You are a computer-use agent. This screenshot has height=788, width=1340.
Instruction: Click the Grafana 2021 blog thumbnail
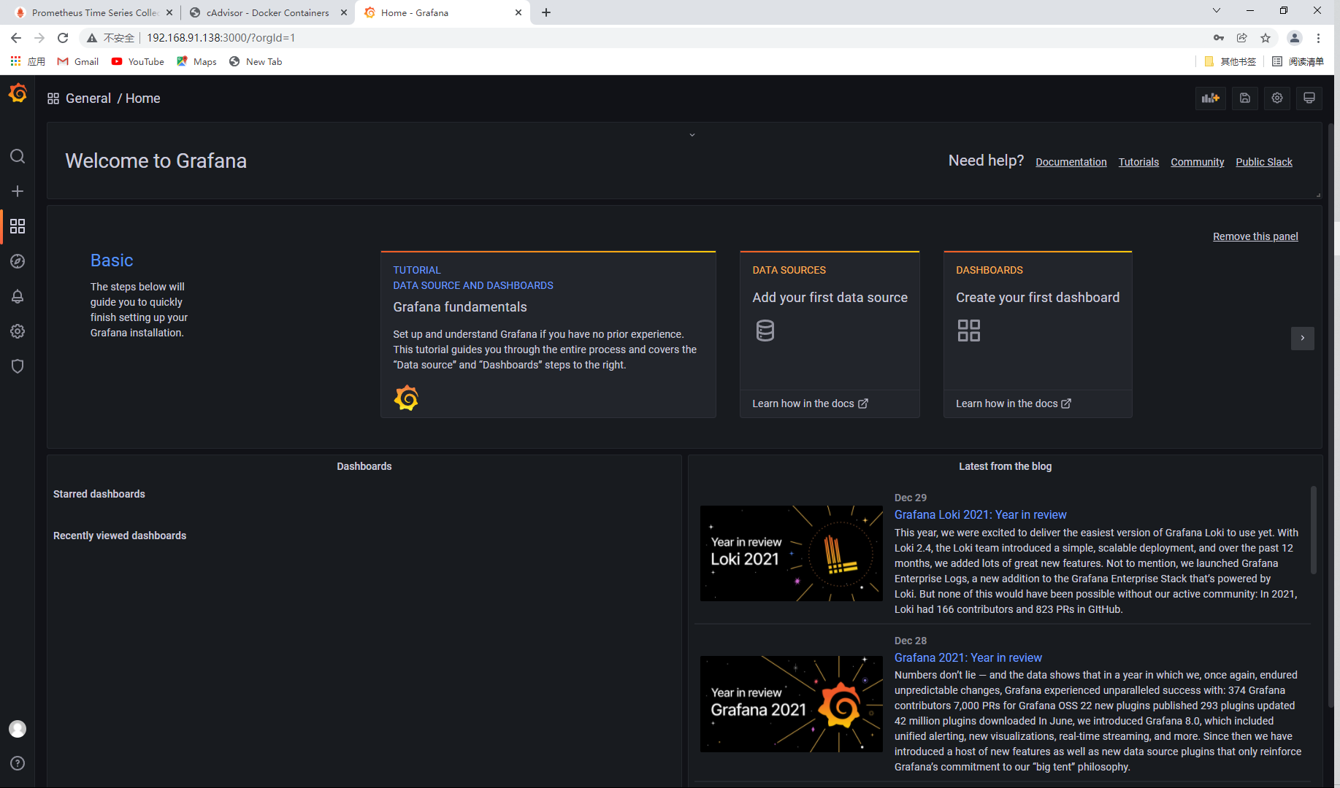(x=792, y=704)
